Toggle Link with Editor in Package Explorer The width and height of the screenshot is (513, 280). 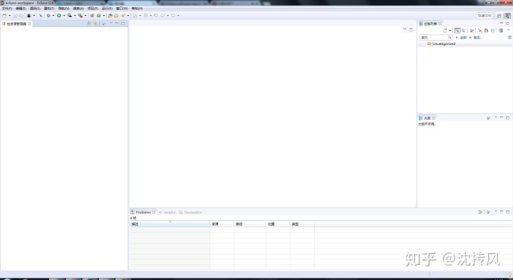[x=95, y=24]
